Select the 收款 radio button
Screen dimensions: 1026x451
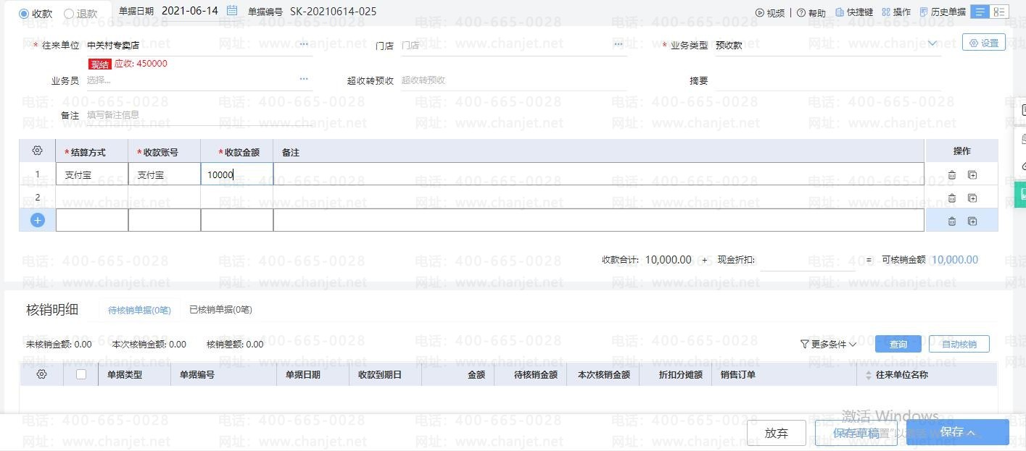tap(25, 14)
